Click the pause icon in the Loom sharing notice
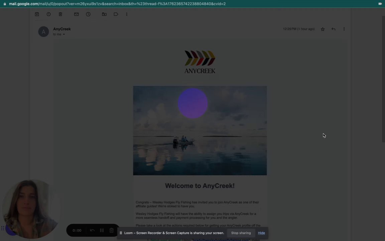This screenshot has height=241, width=385. [x=121, y=233]
